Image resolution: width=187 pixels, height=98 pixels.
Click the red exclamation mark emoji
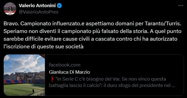(x=52, y=79)
